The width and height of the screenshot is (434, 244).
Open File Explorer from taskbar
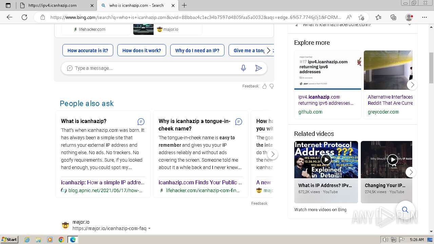tap(38, 240)
